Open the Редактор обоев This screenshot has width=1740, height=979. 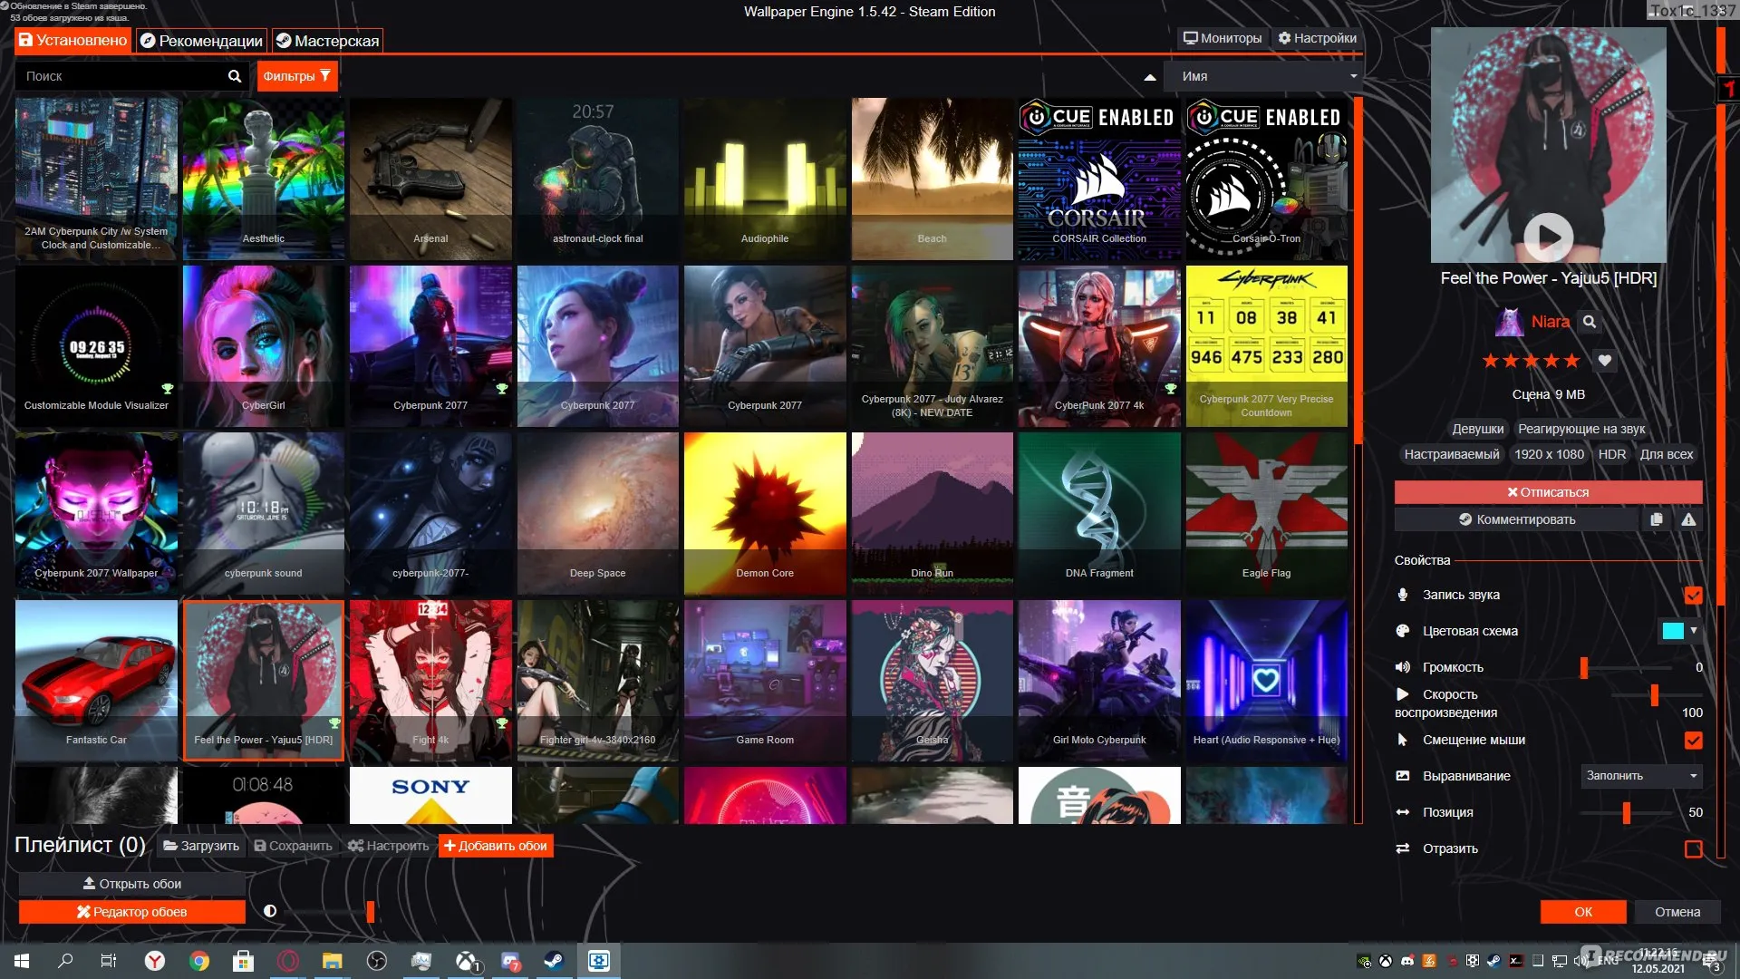click(131, 912)
